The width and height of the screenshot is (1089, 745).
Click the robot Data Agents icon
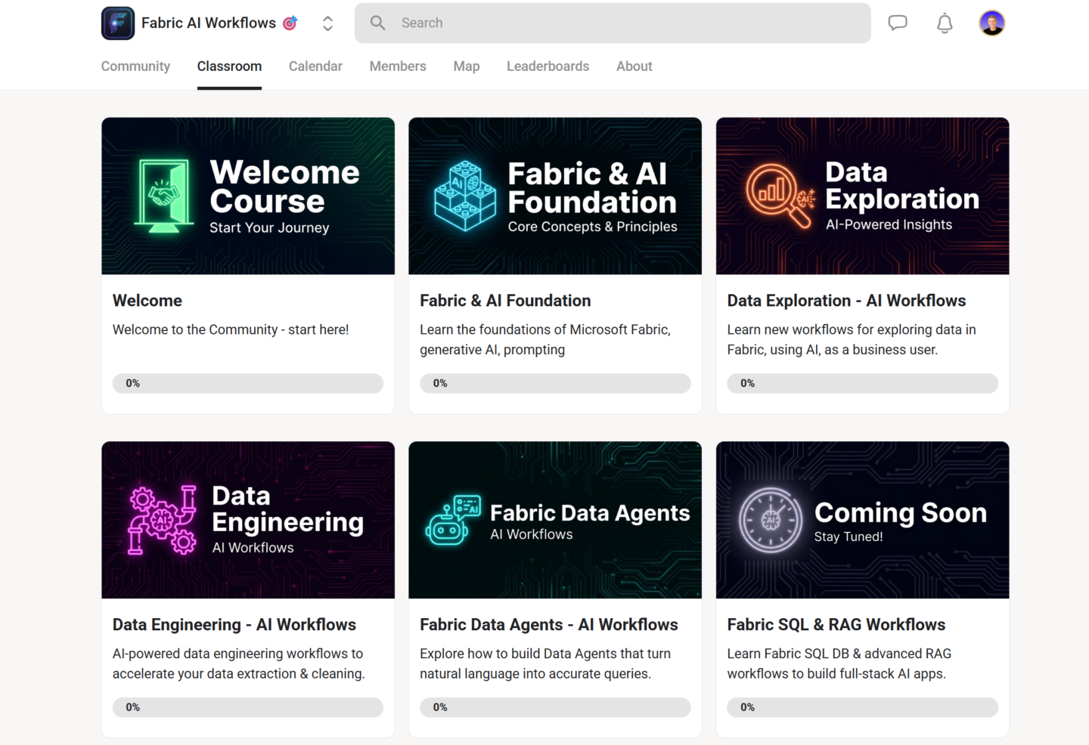pos(453,521)
